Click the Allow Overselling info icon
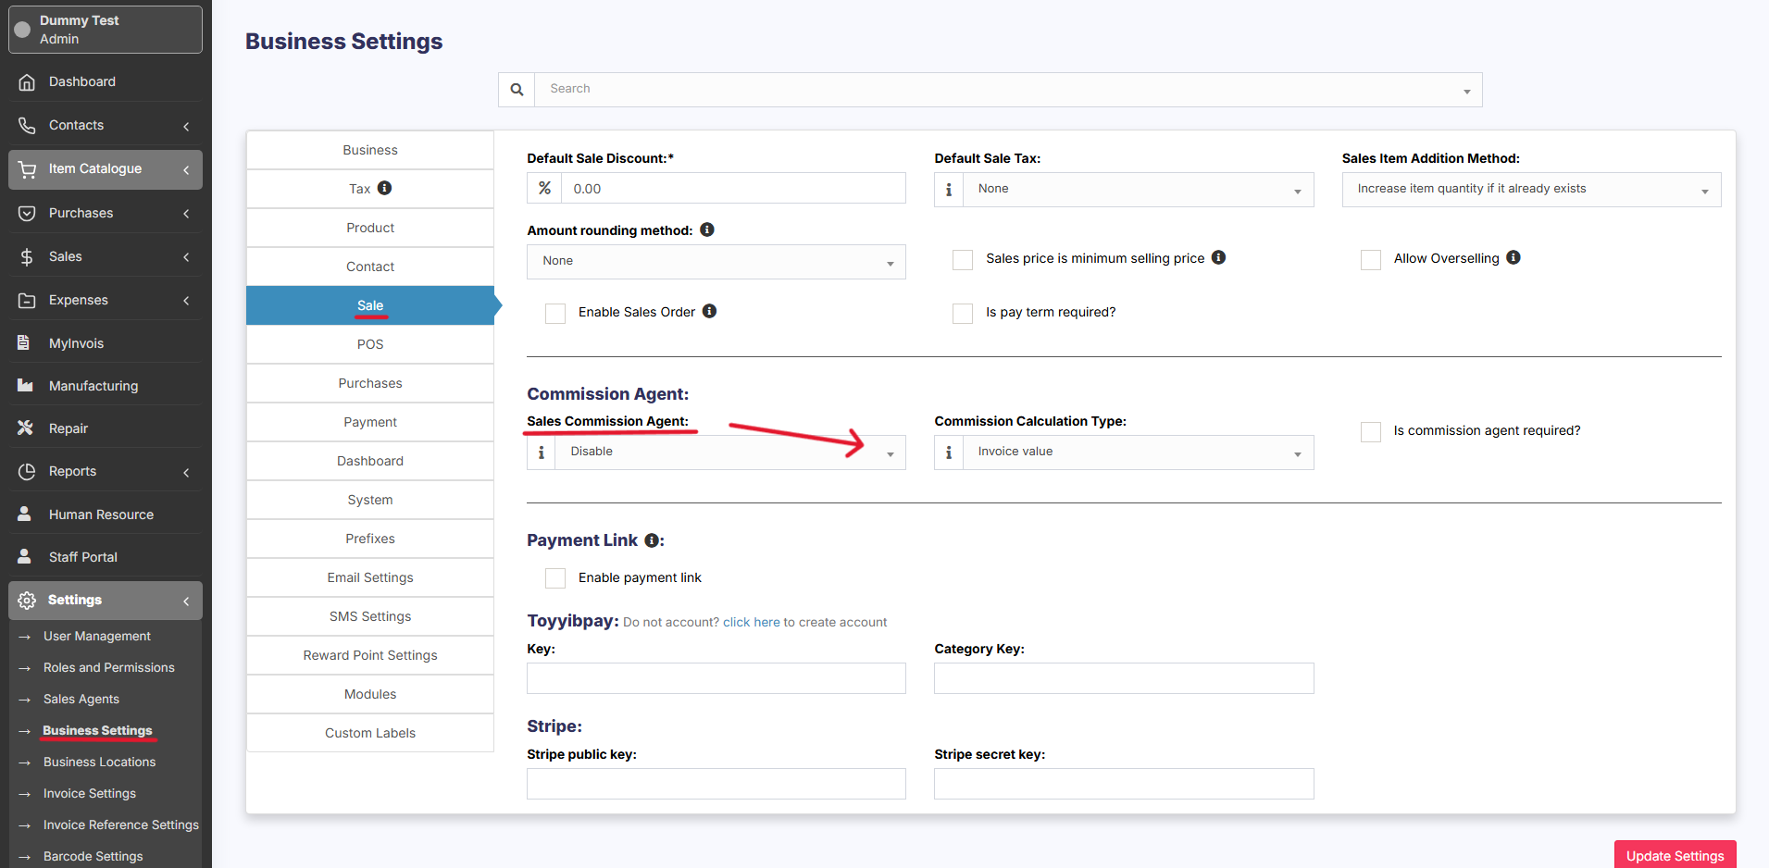This screenshot has height=868, width=1769. [x=1514, y=257]
